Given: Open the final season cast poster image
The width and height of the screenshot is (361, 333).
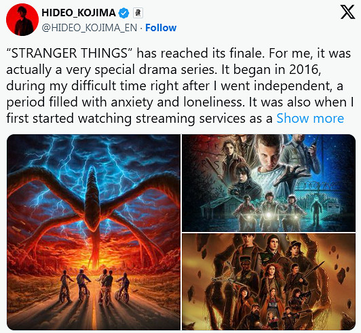Looking at the screenshot, I should point(269,282).
